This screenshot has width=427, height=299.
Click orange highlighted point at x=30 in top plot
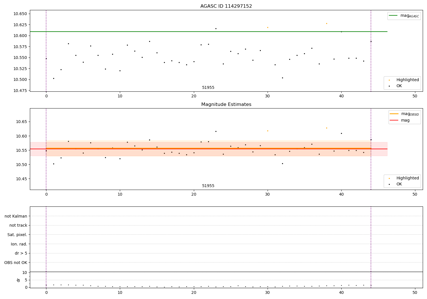pyautogui.click(x=268, y=27)
